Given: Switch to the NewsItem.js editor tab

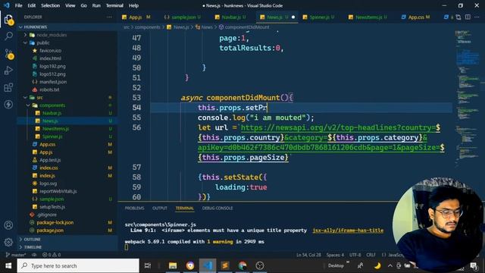Looking at the screenshot, I should click(368, 17).
